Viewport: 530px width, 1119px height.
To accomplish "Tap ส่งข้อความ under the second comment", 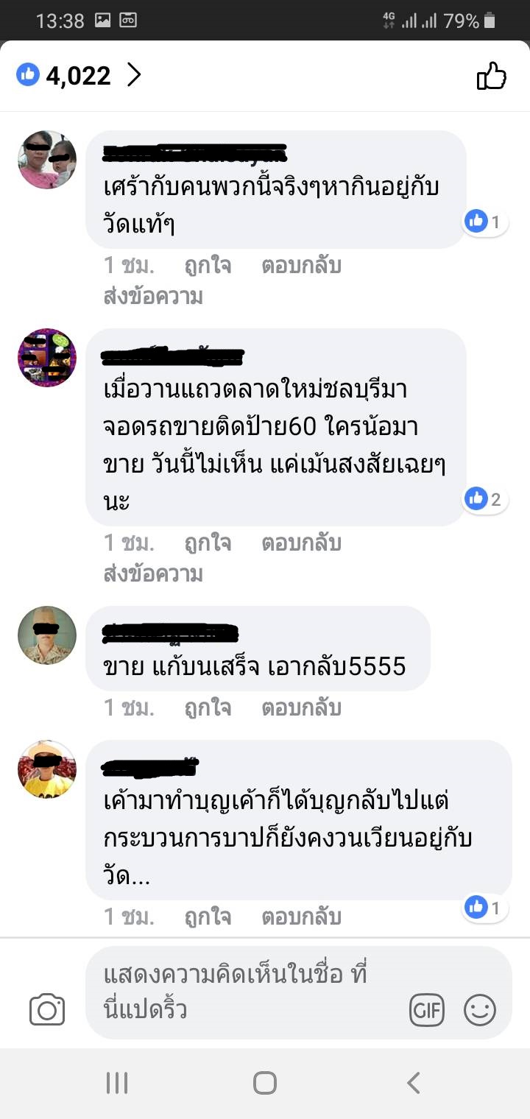I will (x=153, y=574).
